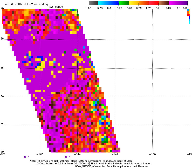Click the '-0.2' color bar label

[157, 8]
